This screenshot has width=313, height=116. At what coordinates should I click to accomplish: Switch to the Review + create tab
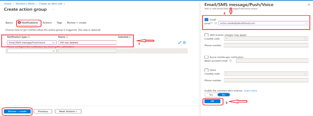[77, 23]
